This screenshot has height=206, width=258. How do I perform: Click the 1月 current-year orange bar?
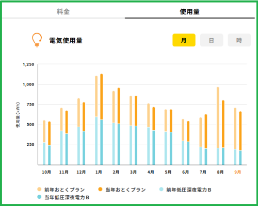coord(102,97)
